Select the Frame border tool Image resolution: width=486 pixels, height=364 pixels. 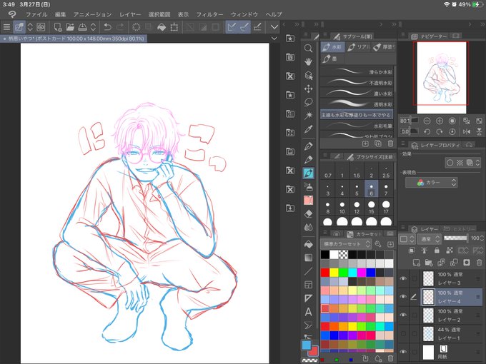[308, 285]
